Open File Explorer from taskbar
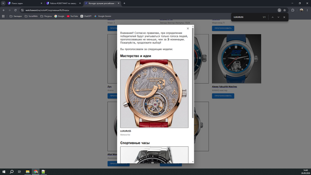This screenshot has height=175, width=311. pyautogui.click(x=28, y=172)
